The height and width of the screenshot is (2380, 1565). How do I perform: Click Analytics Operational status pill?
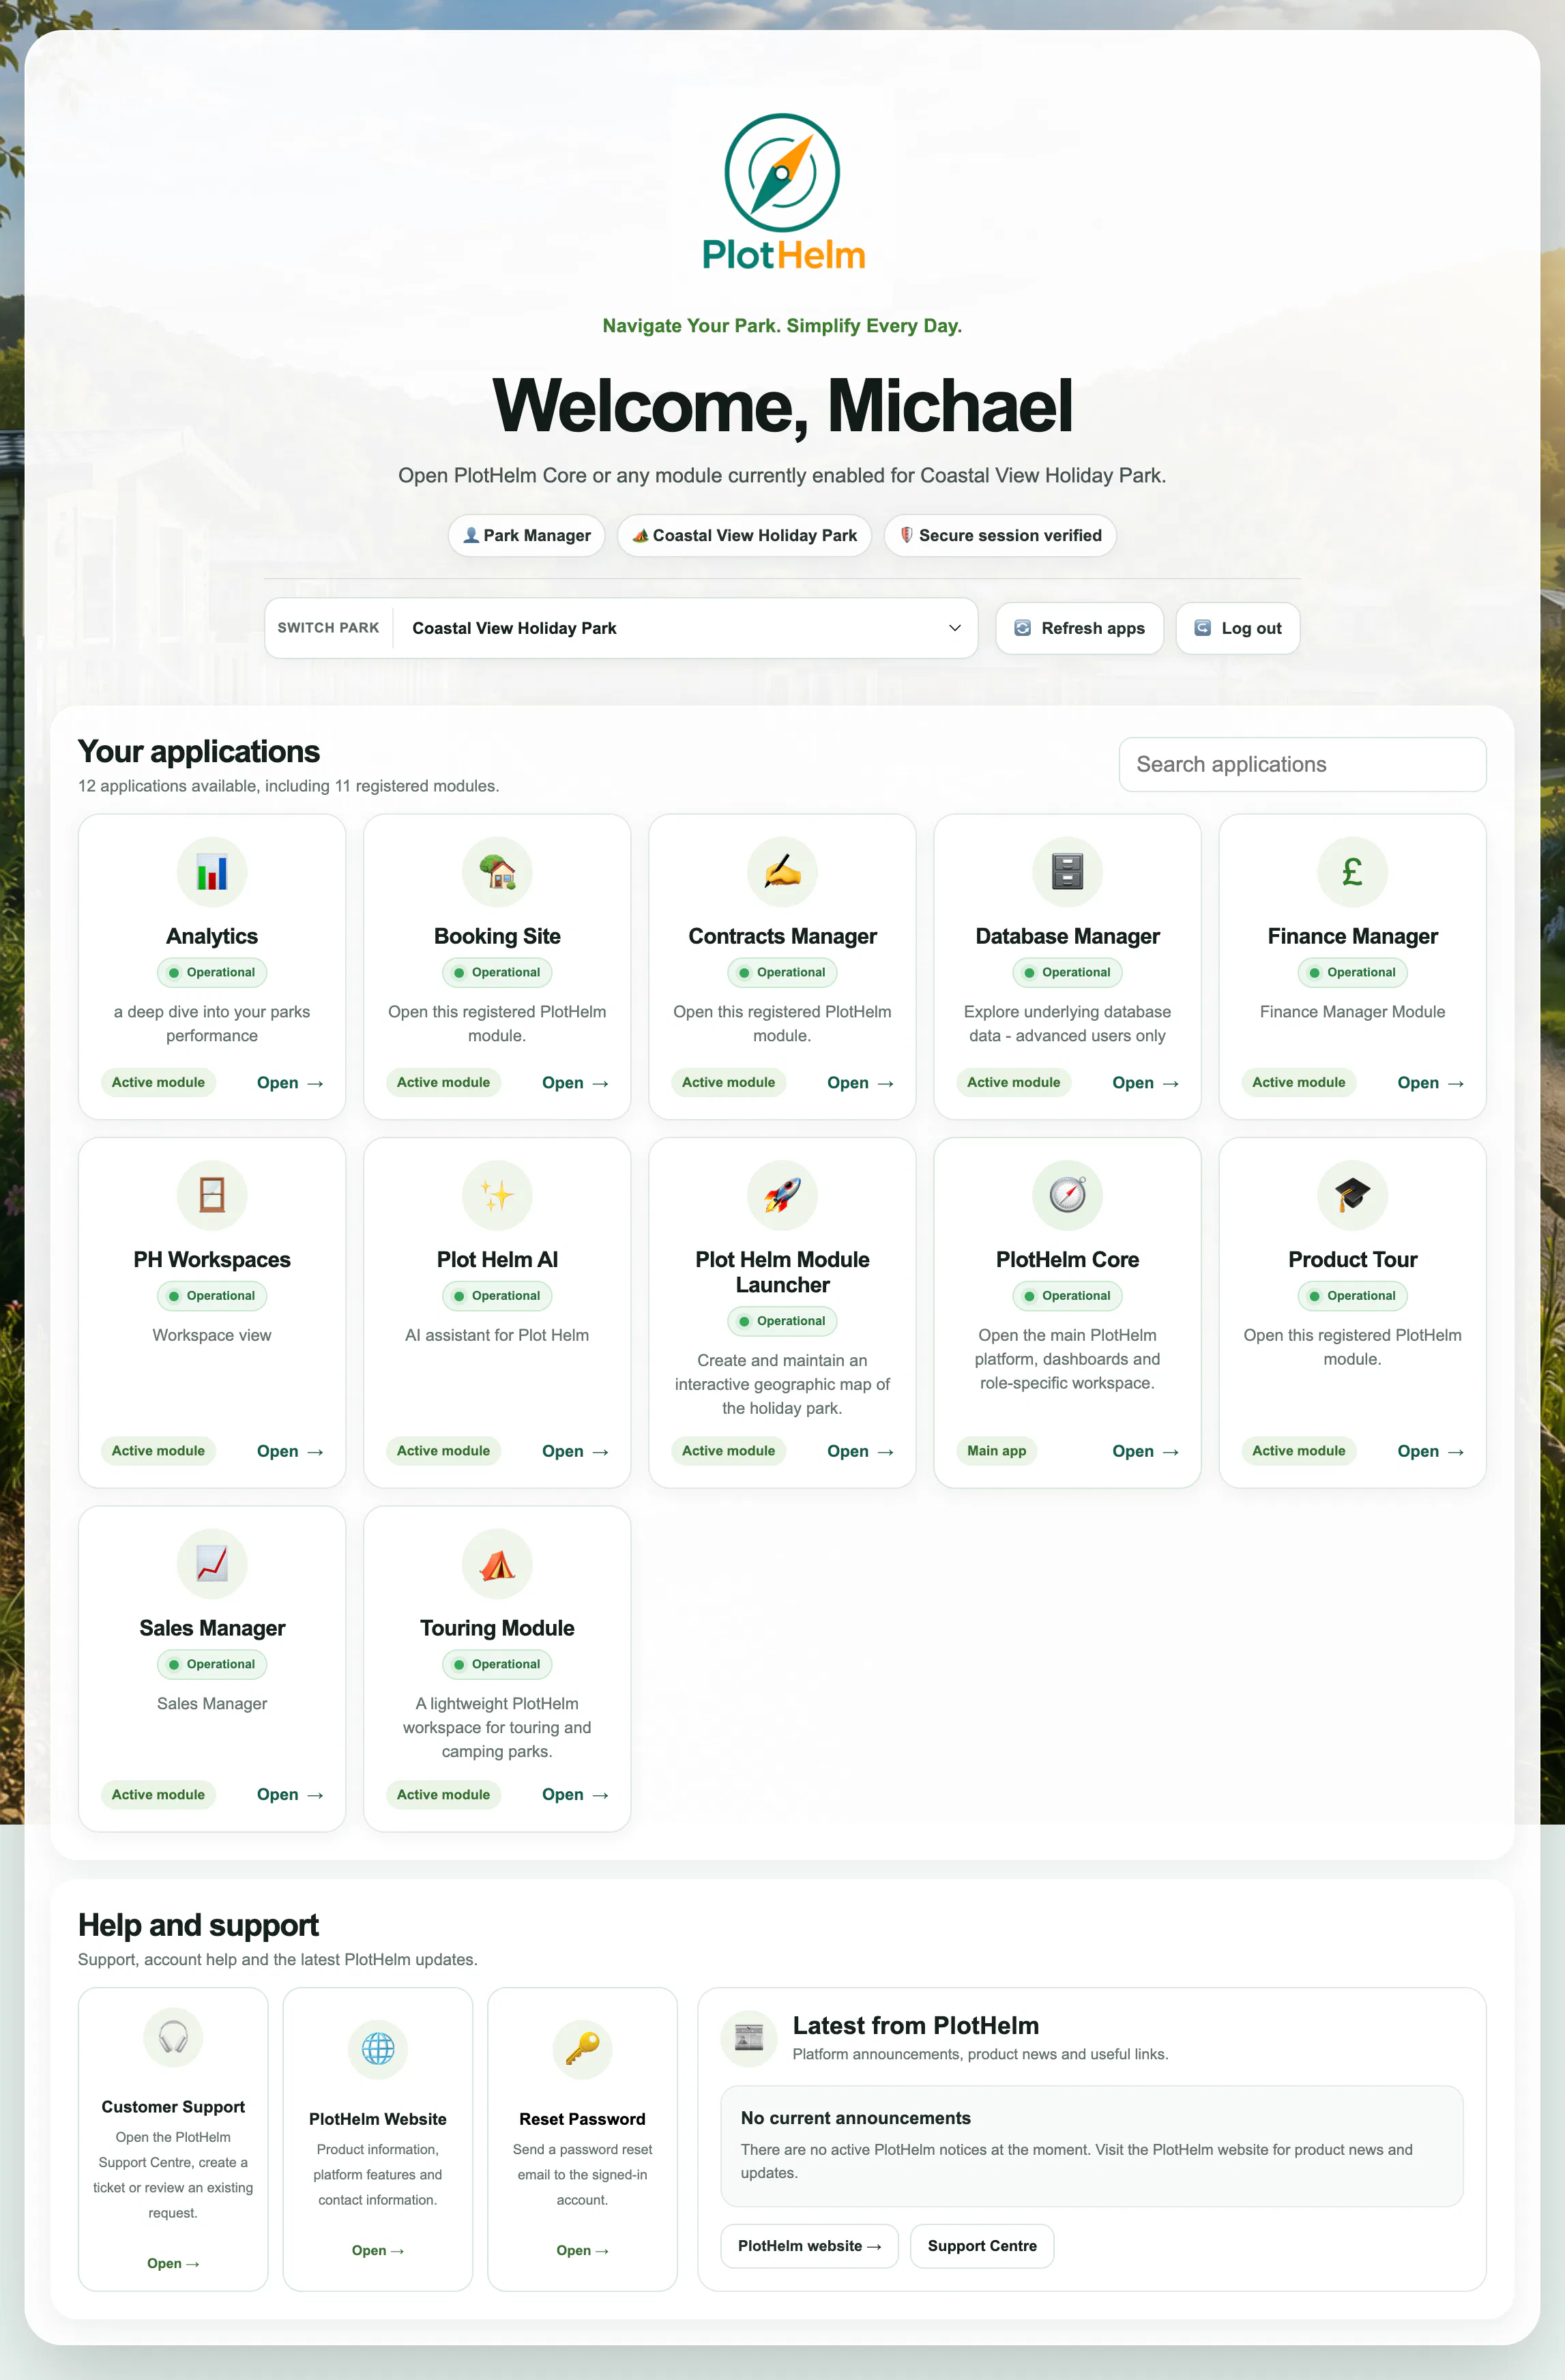212,972
